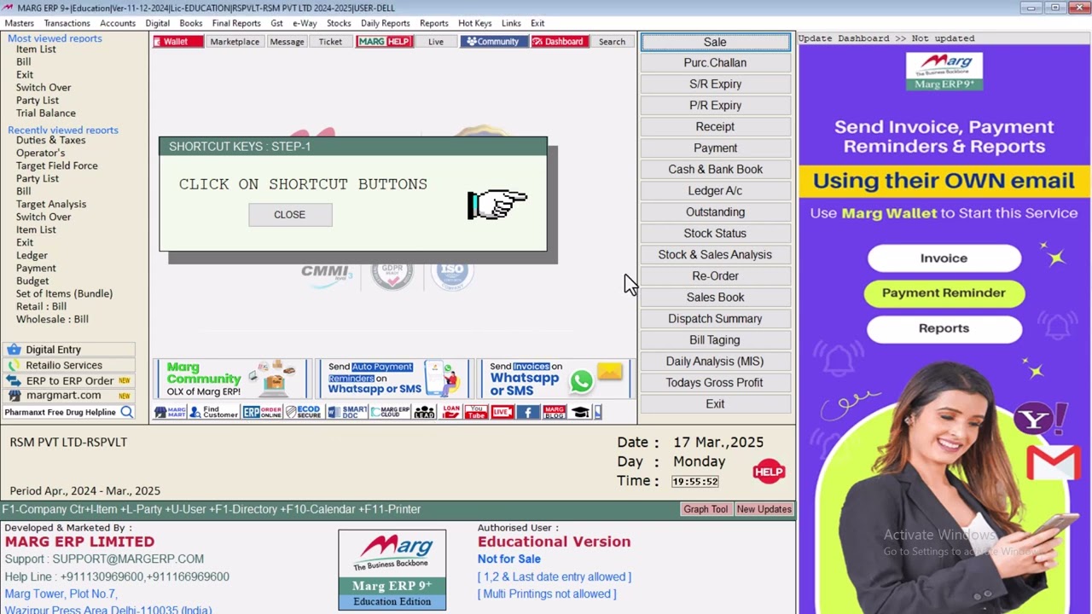Open the MARG HELP toolbar button

(384, 42)
